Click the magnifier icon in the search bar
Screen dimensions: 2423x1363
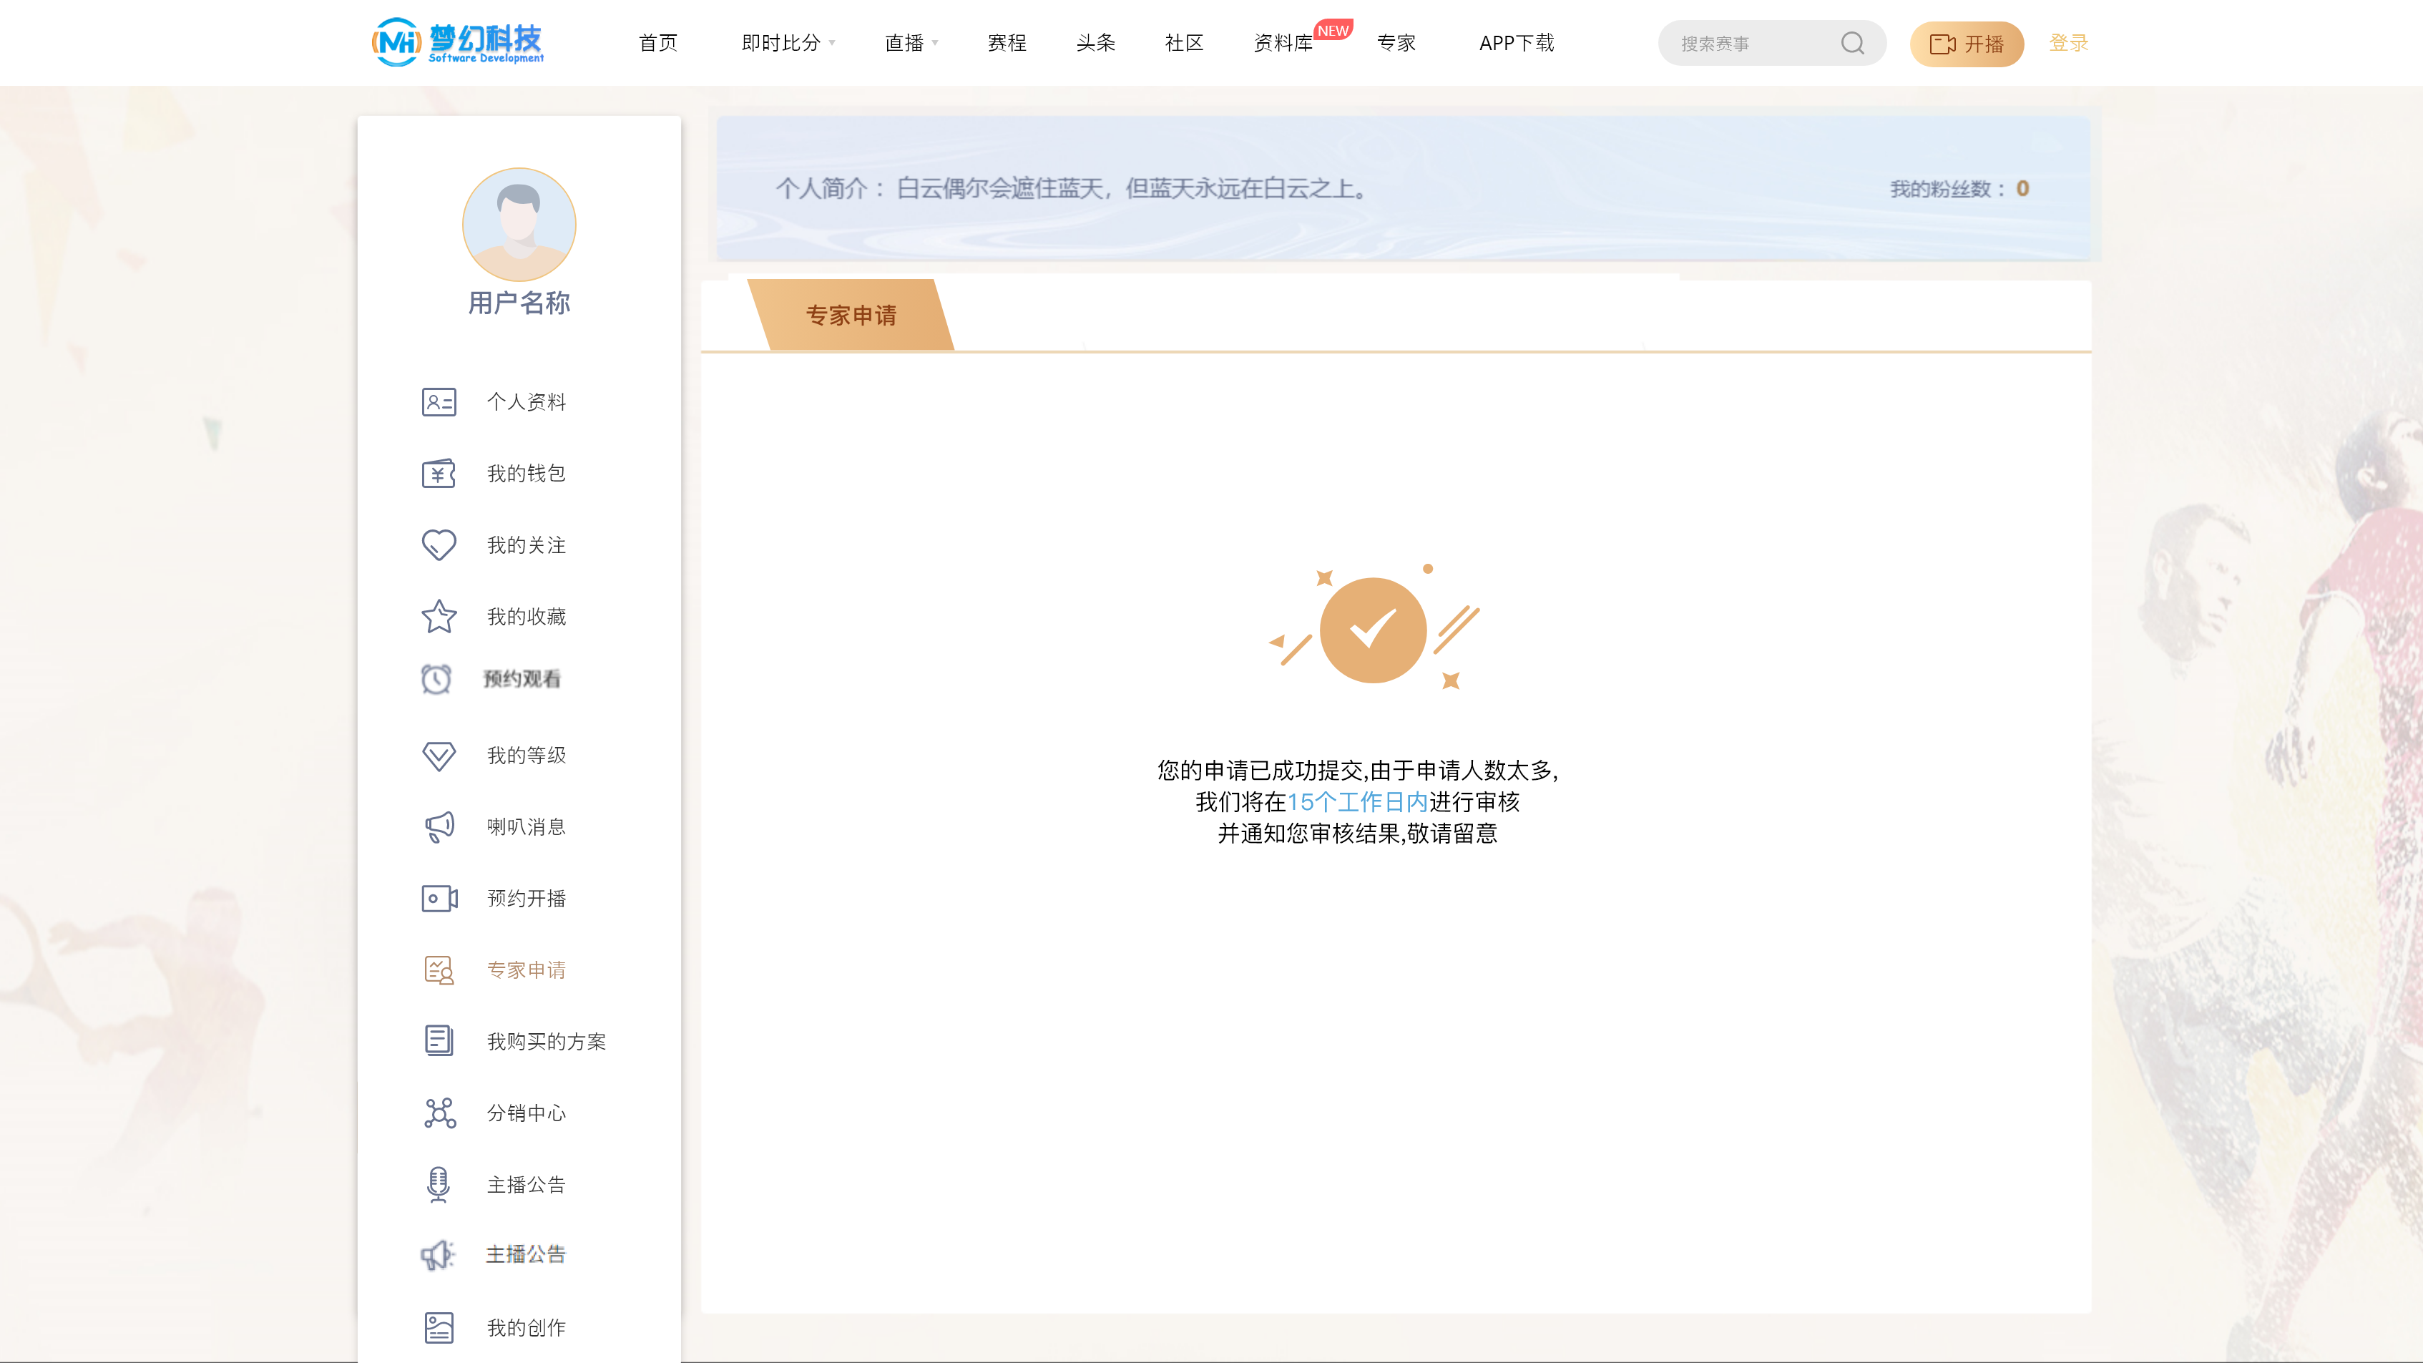[x=1852, y=42]
